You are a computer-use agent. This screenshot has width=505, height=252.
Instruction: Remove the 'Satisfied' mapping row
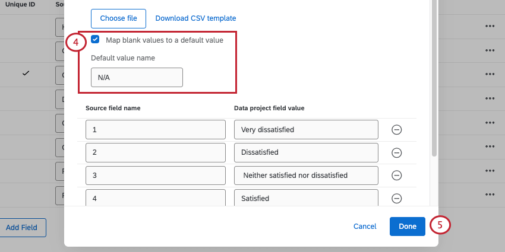(x=397, y=199)
